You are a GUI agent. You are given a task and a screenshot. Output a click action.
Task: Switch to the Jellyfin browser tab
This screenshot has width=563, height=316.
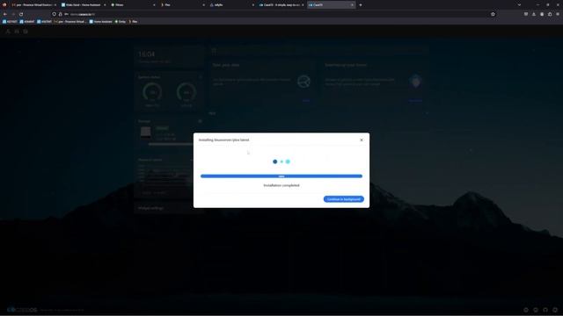pyautogui.click(x=231, y=5)
